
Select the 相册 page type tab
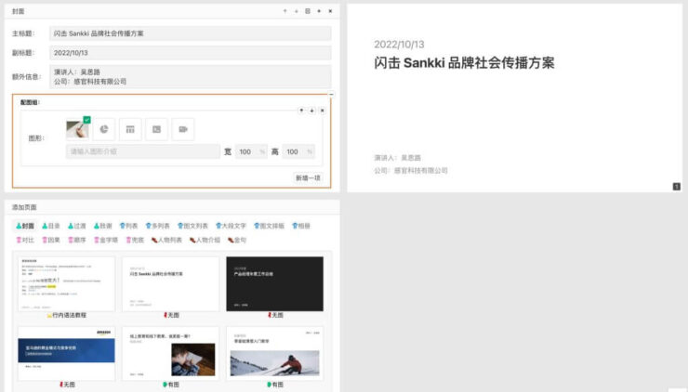301,226
